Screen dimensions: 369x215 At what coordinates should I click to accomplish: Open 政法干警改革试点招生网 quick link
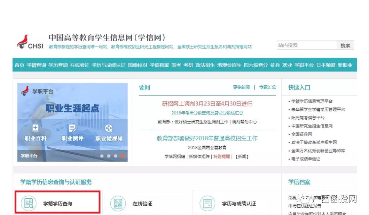[x=314, y=142]
